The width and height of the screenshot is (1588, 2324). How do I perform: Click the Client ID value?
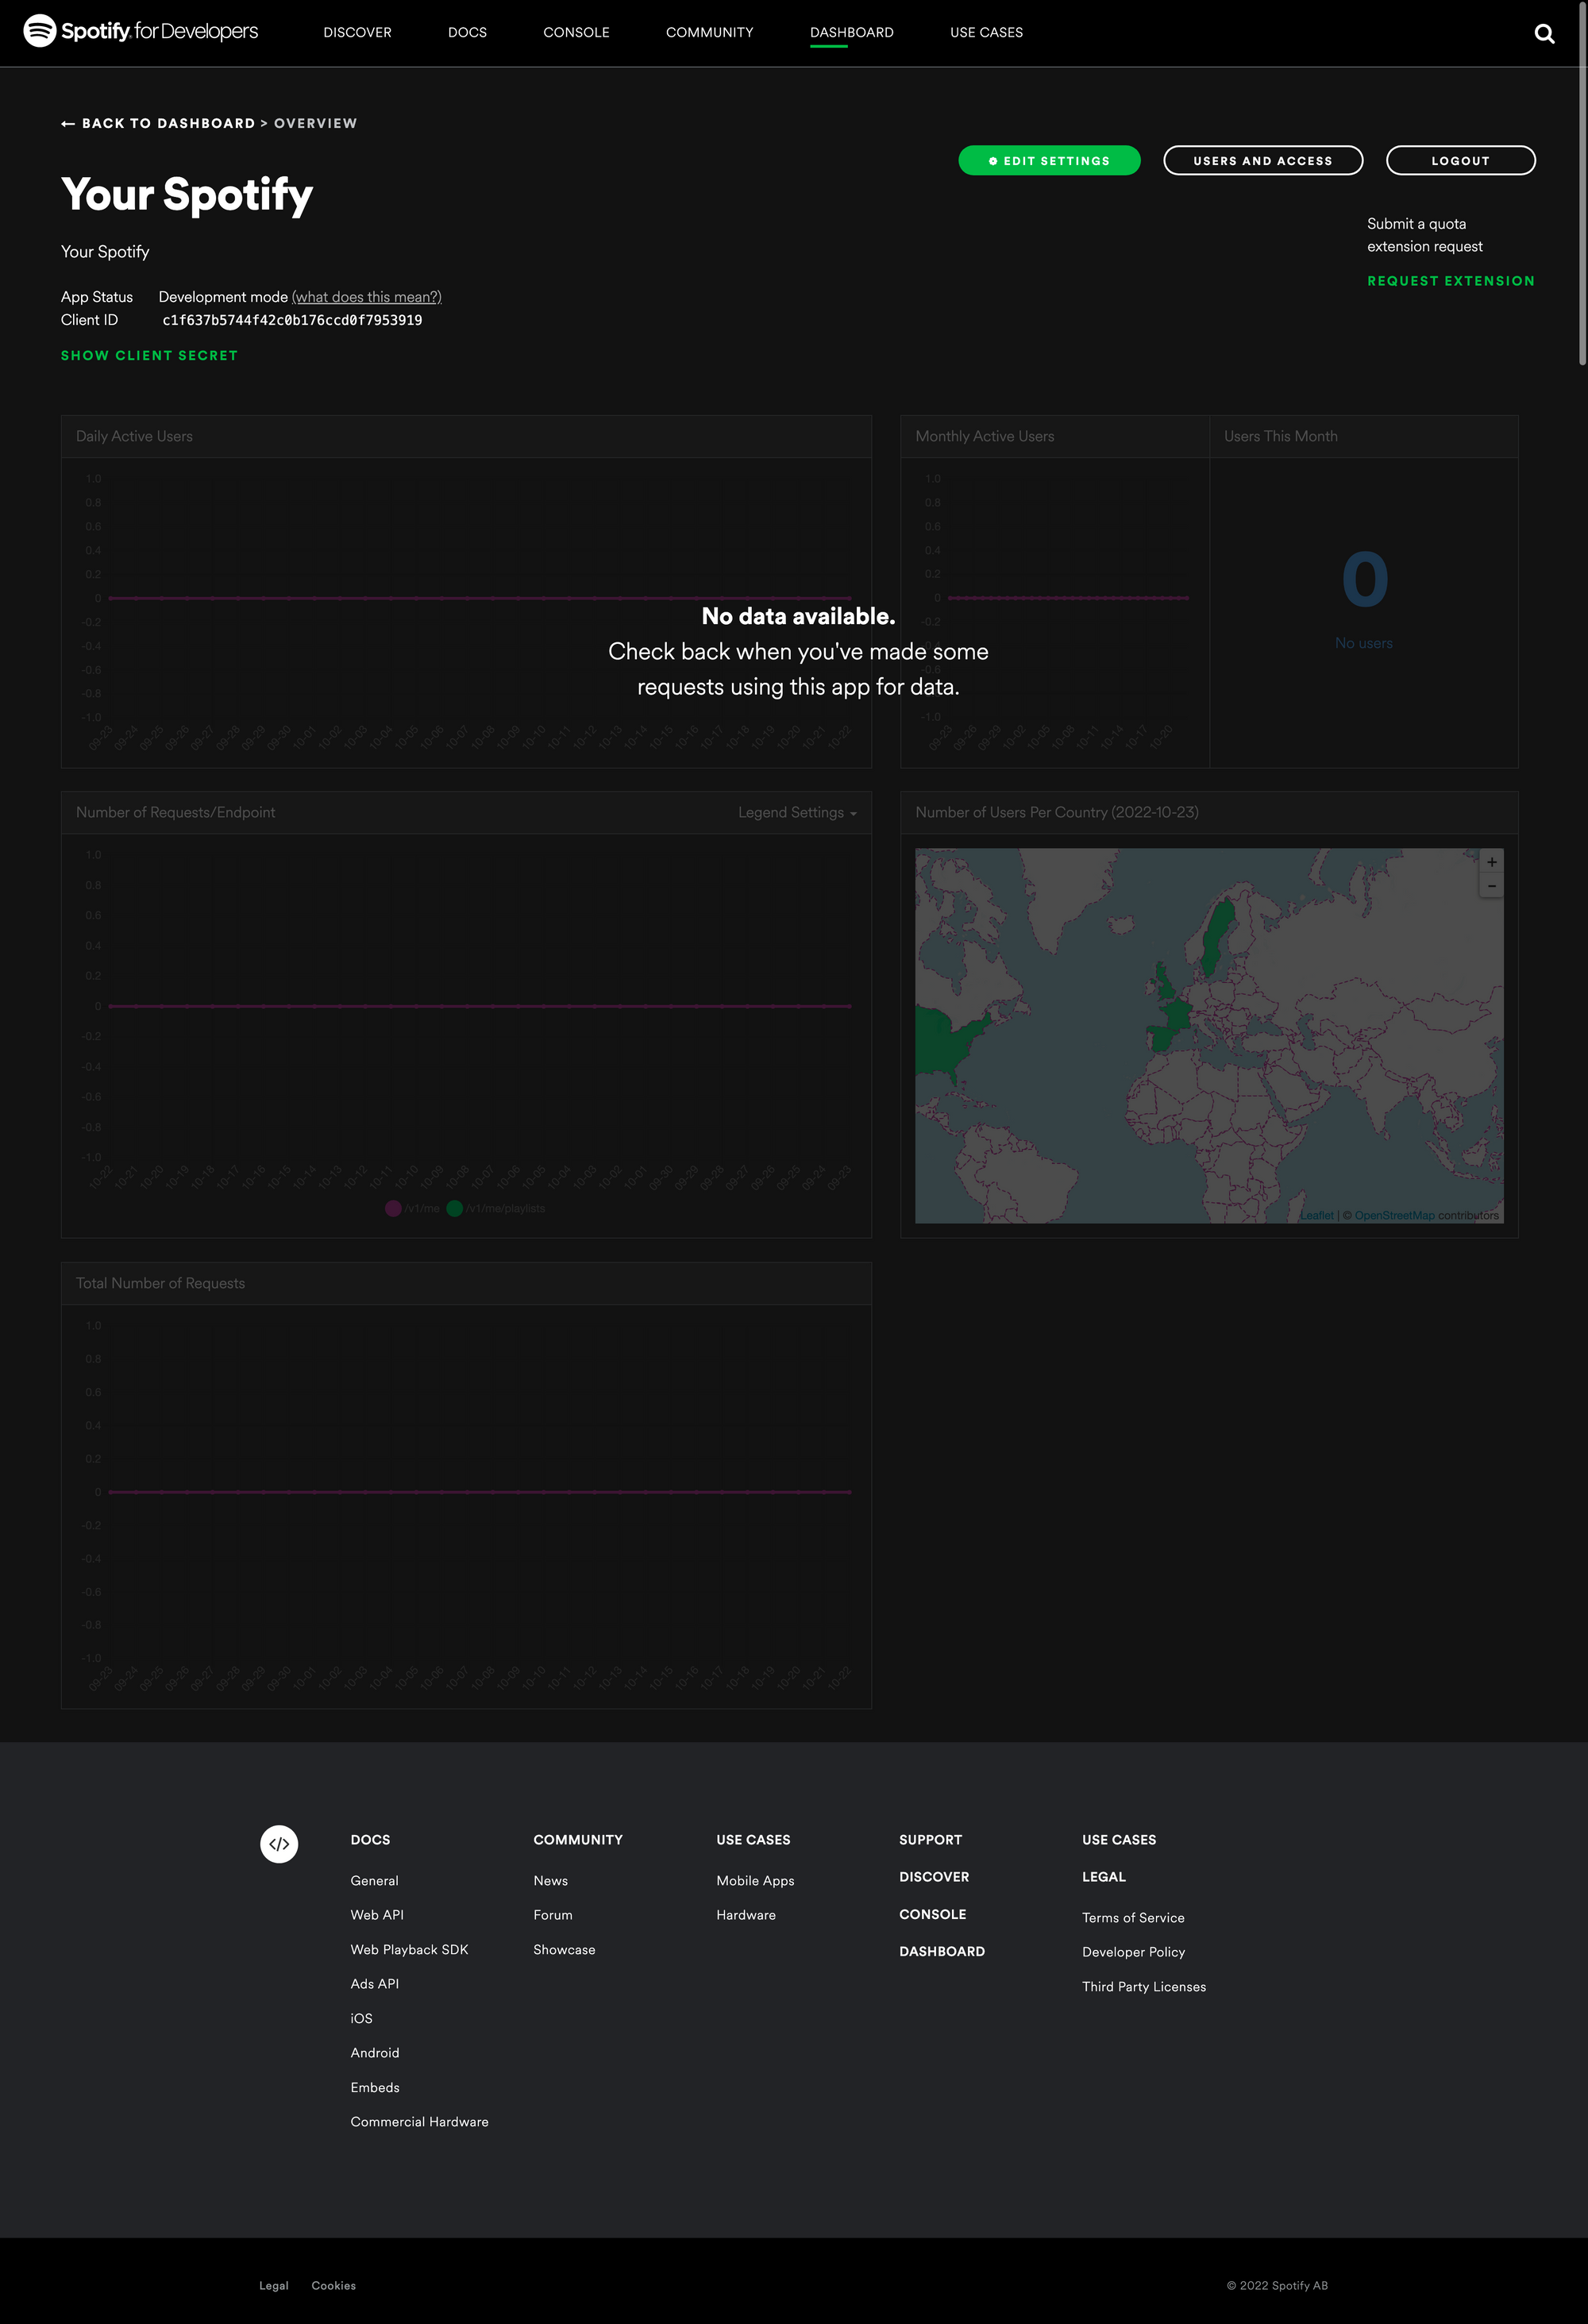coord(292,321)
